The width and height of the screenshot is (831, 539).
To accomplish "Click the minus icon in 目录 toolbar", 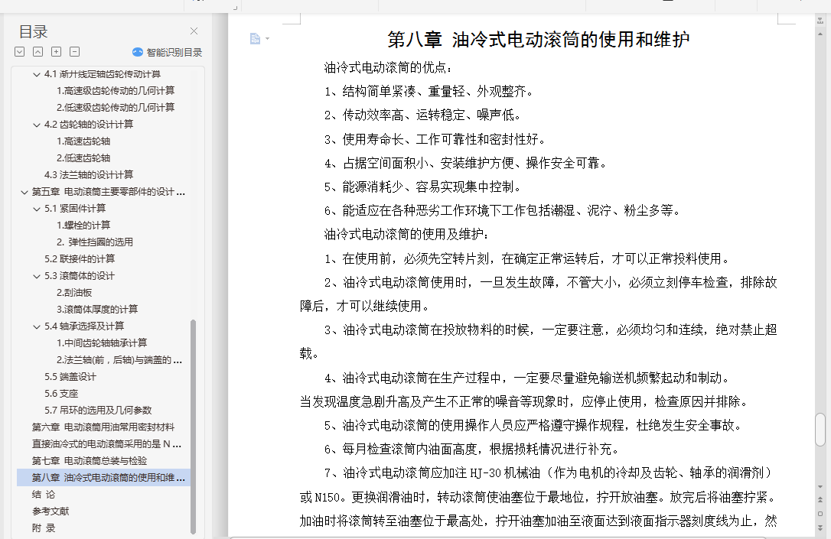I will tap(75, 52).
